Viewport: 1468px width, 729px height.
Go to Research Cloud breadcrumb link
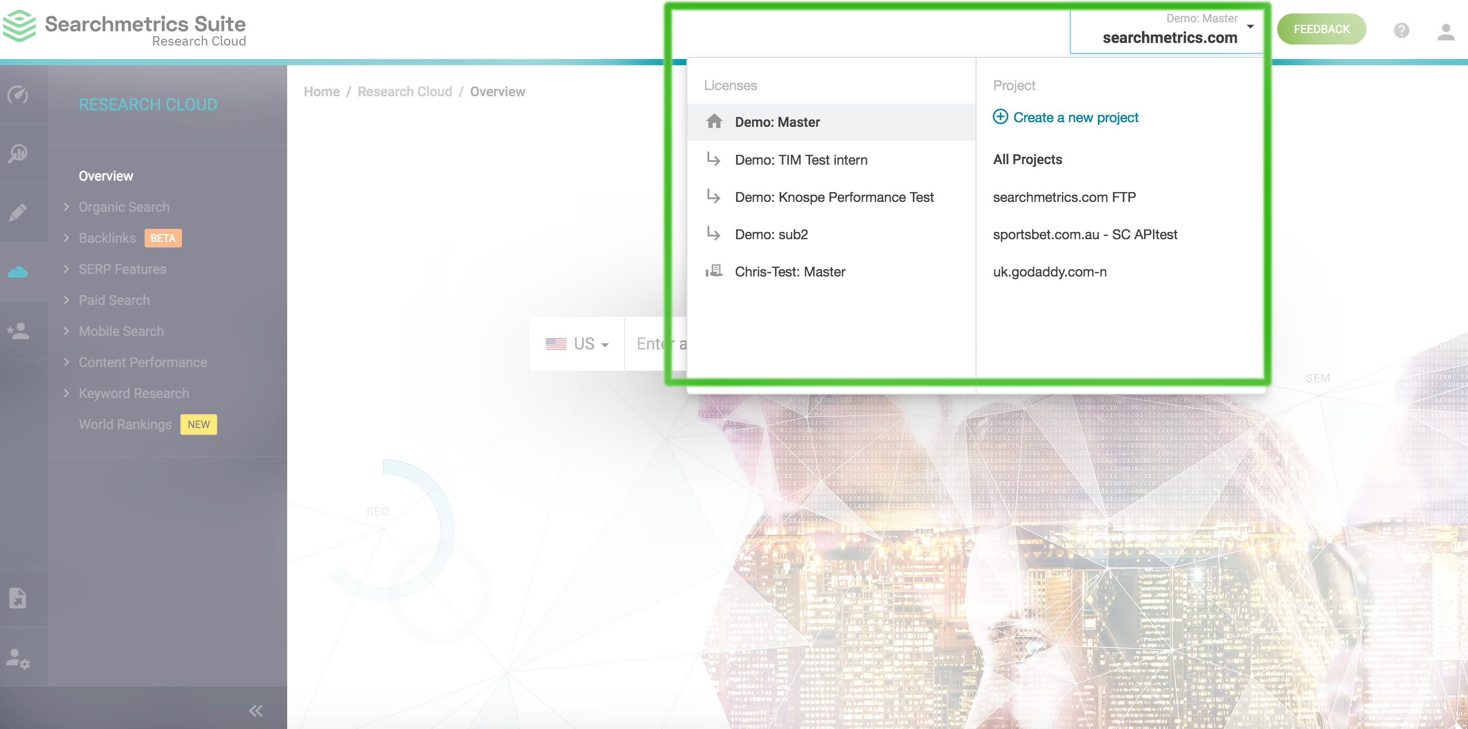(x=405, y=92)
